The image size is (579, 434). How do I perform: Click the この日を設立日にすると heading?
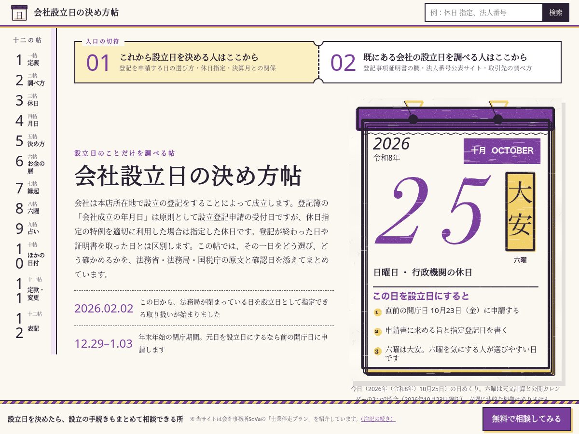coord(421,296)
